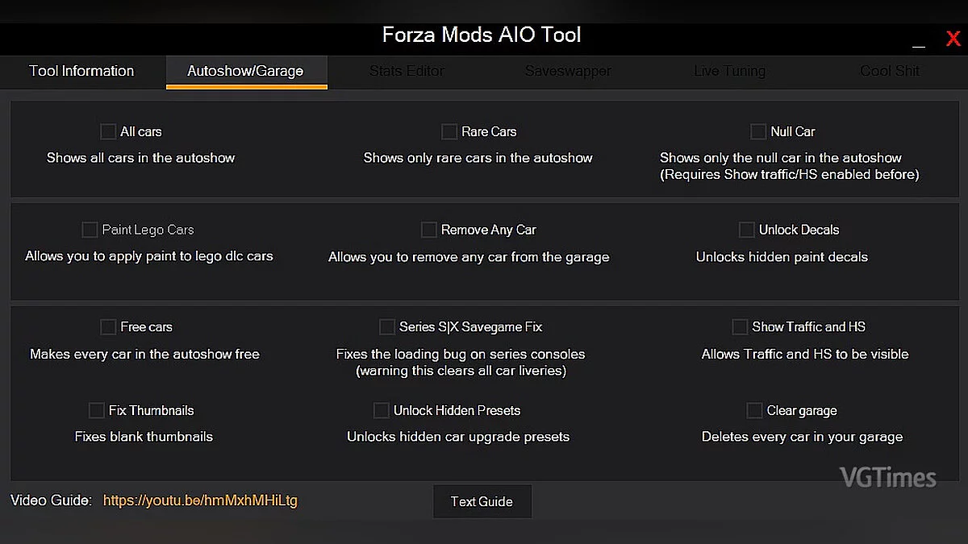The image size is (968, 544).
Task: Select the Autoshow/Garage tab
Action: tap(246, 71)
